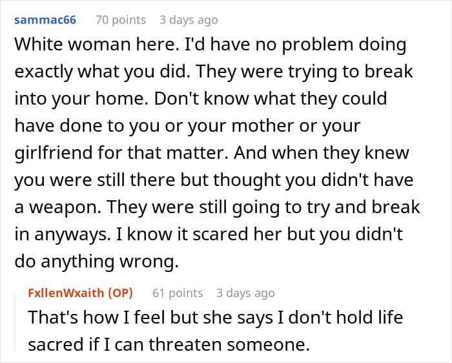The width and height of the screenshot is (452, 363).
Task: Click the line starting "in anyways"
Action: click(x=209, y=235)
